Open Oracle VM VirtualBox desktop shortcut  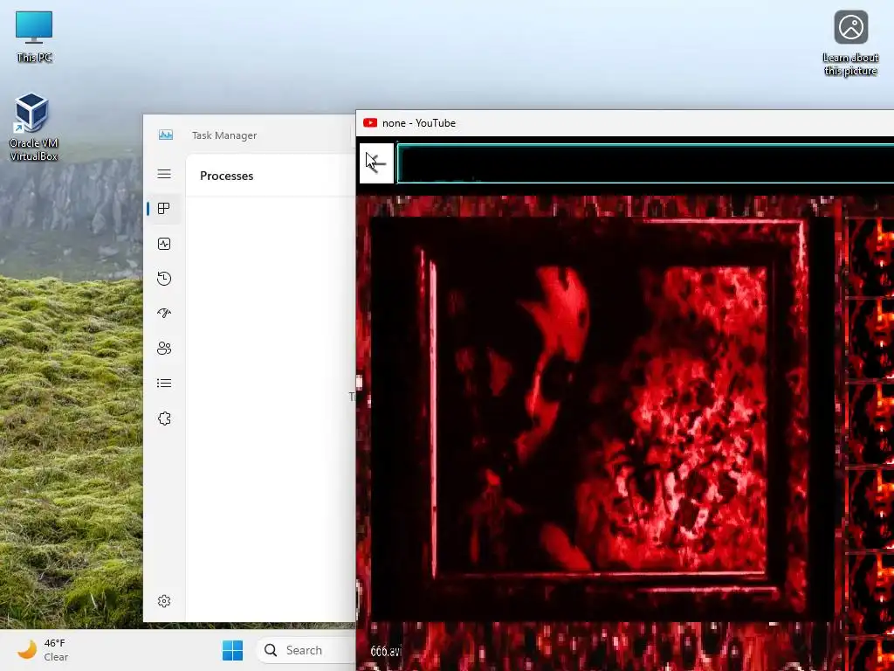tap(33, 128)
